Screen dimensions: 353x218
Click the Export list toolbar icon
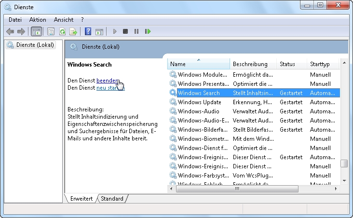[x=73, y=31]
